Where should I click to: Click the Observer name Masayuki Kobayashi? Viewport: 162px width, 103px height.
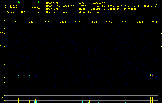point(92,3)
